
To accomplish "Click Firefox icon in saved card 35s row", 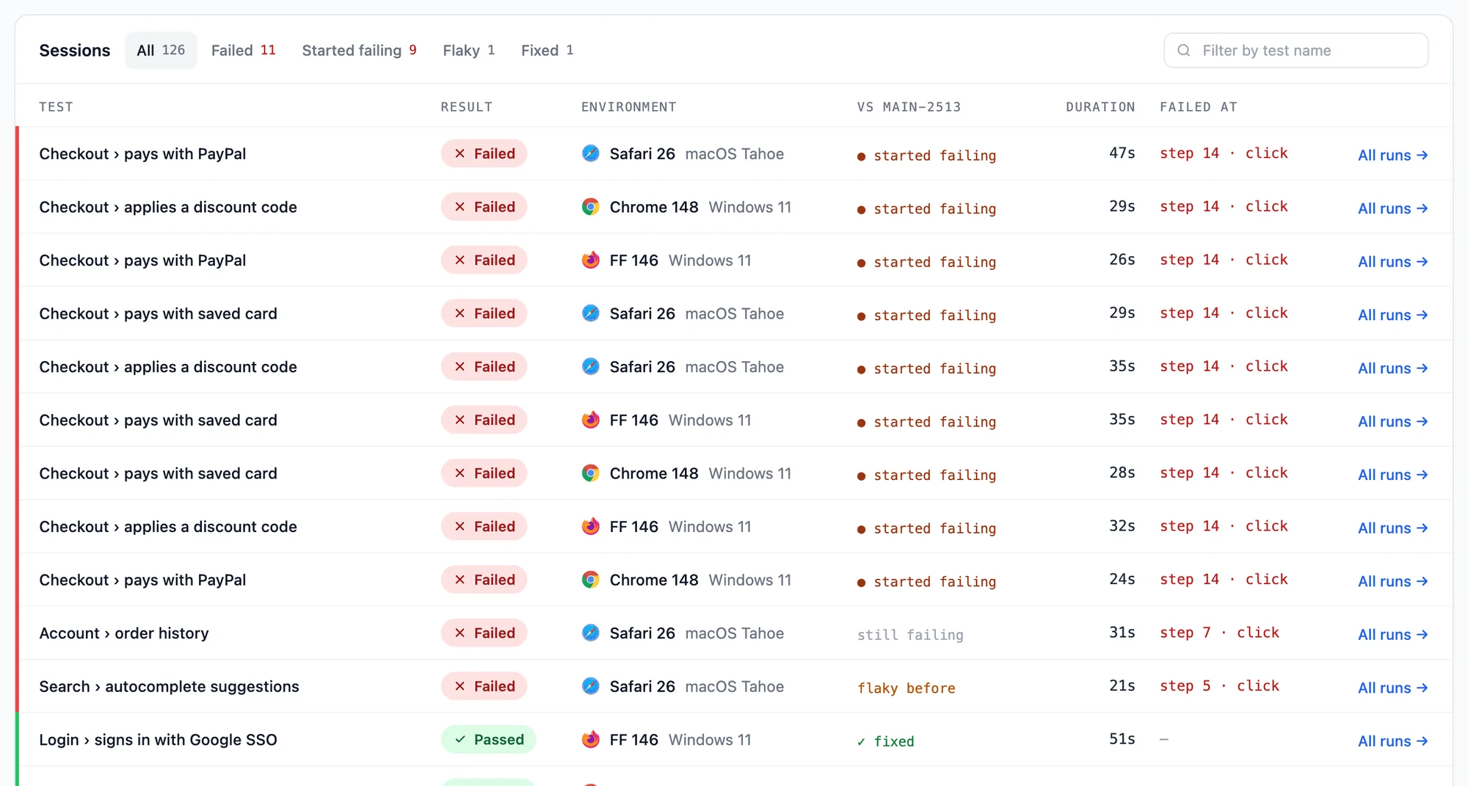I will tap(591, 420).
